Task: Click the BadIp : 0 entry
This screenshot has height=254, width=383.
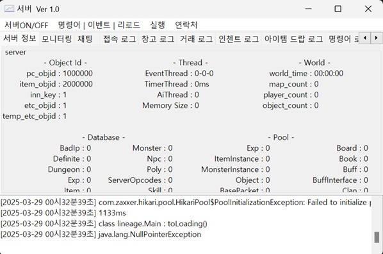Action: [76, 148]
